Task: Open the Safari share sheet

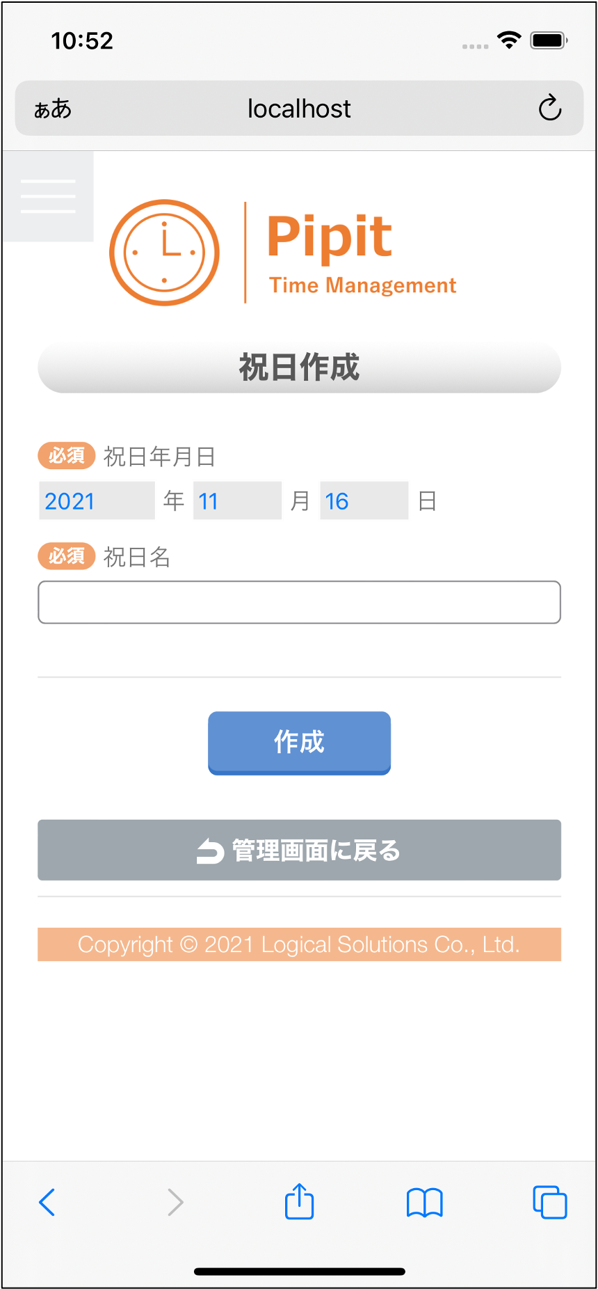Action: tap(300, 1201)
